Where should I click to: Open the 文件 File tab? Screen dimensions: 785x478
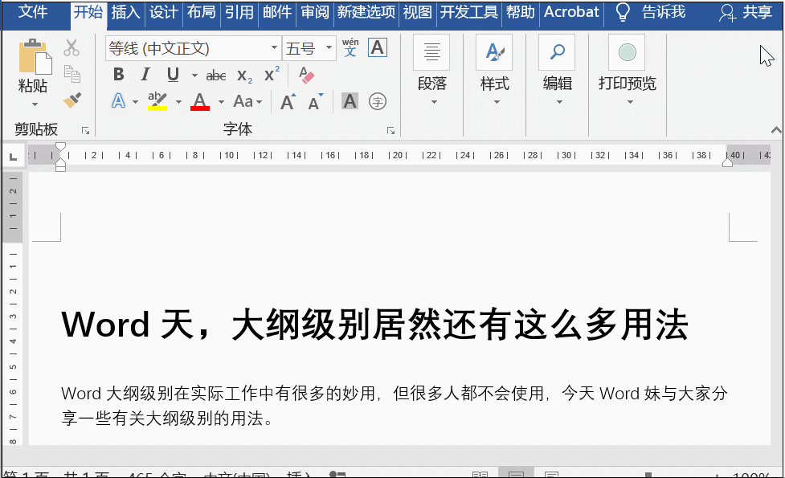[x=33, y=11]
